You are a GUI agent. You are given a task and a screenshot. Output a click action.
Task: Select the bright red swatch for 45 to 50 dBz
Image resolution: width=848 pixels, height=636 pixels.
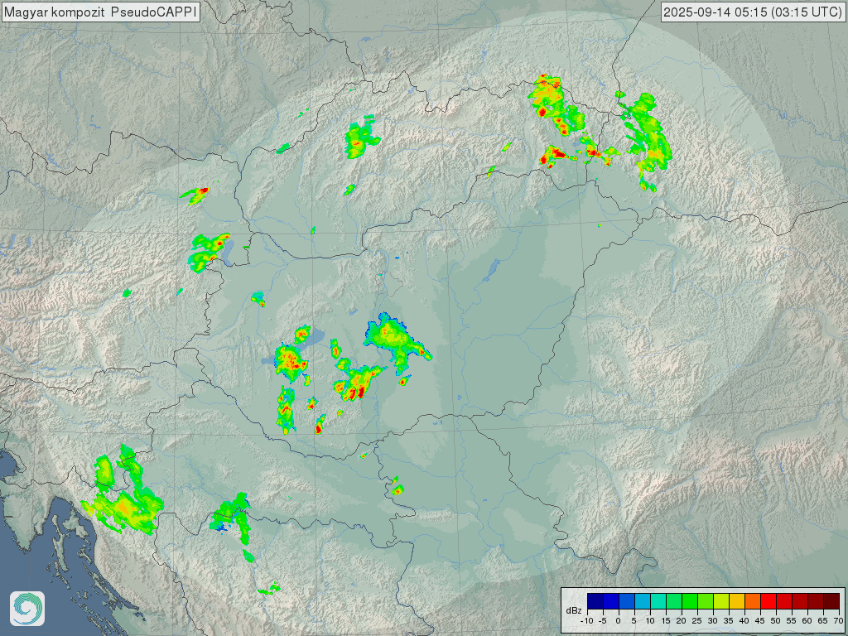pyautogui.click(x=768, y=601)
